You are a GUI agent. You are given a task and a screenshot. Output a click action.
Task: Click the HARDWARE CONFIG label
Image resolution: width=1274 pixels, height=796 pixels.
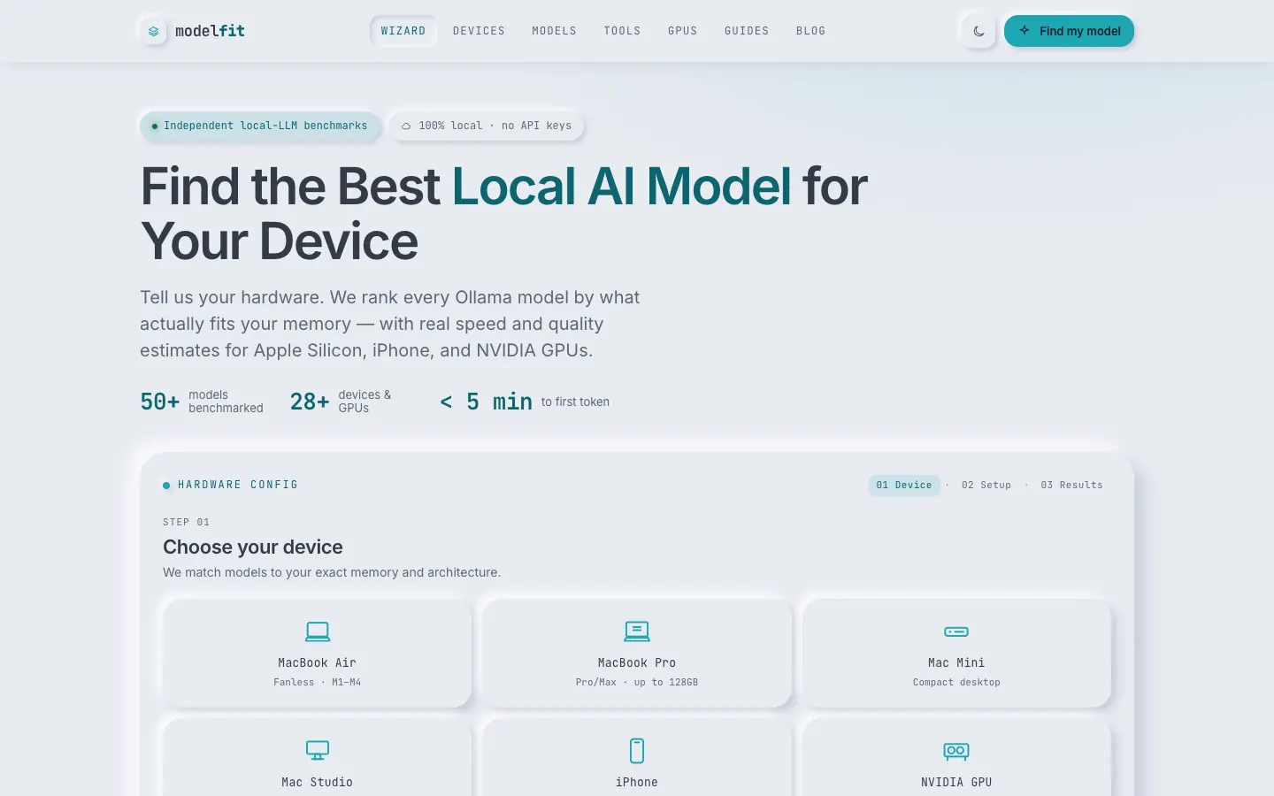coord(238,485)
